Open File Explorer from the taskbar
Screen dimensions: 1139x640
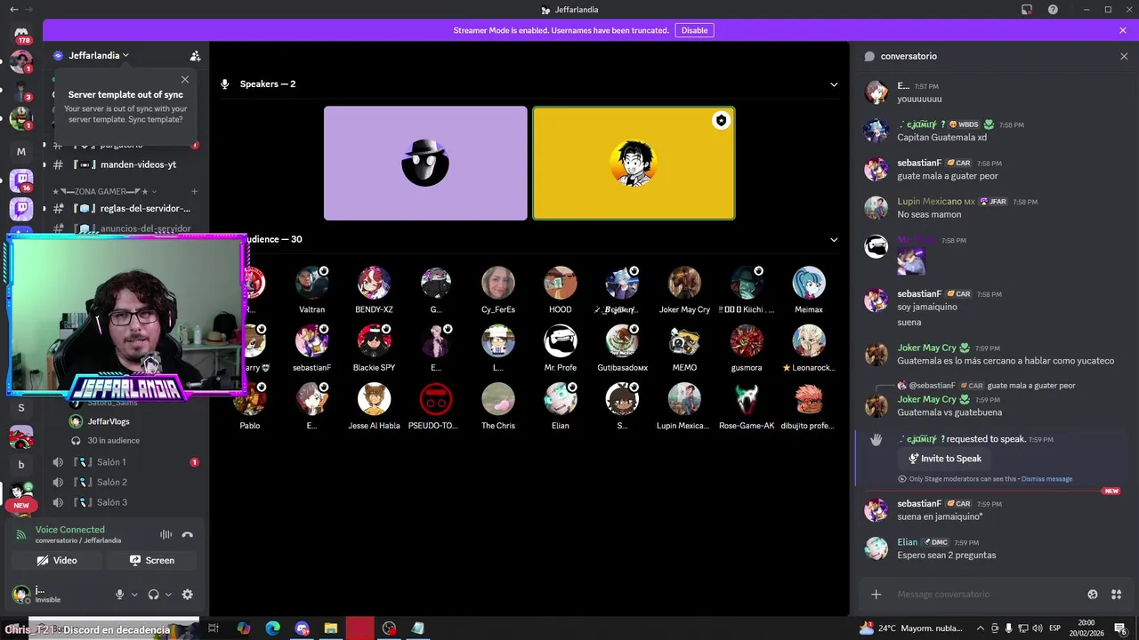pyautogui.click(x=331, y=628)
